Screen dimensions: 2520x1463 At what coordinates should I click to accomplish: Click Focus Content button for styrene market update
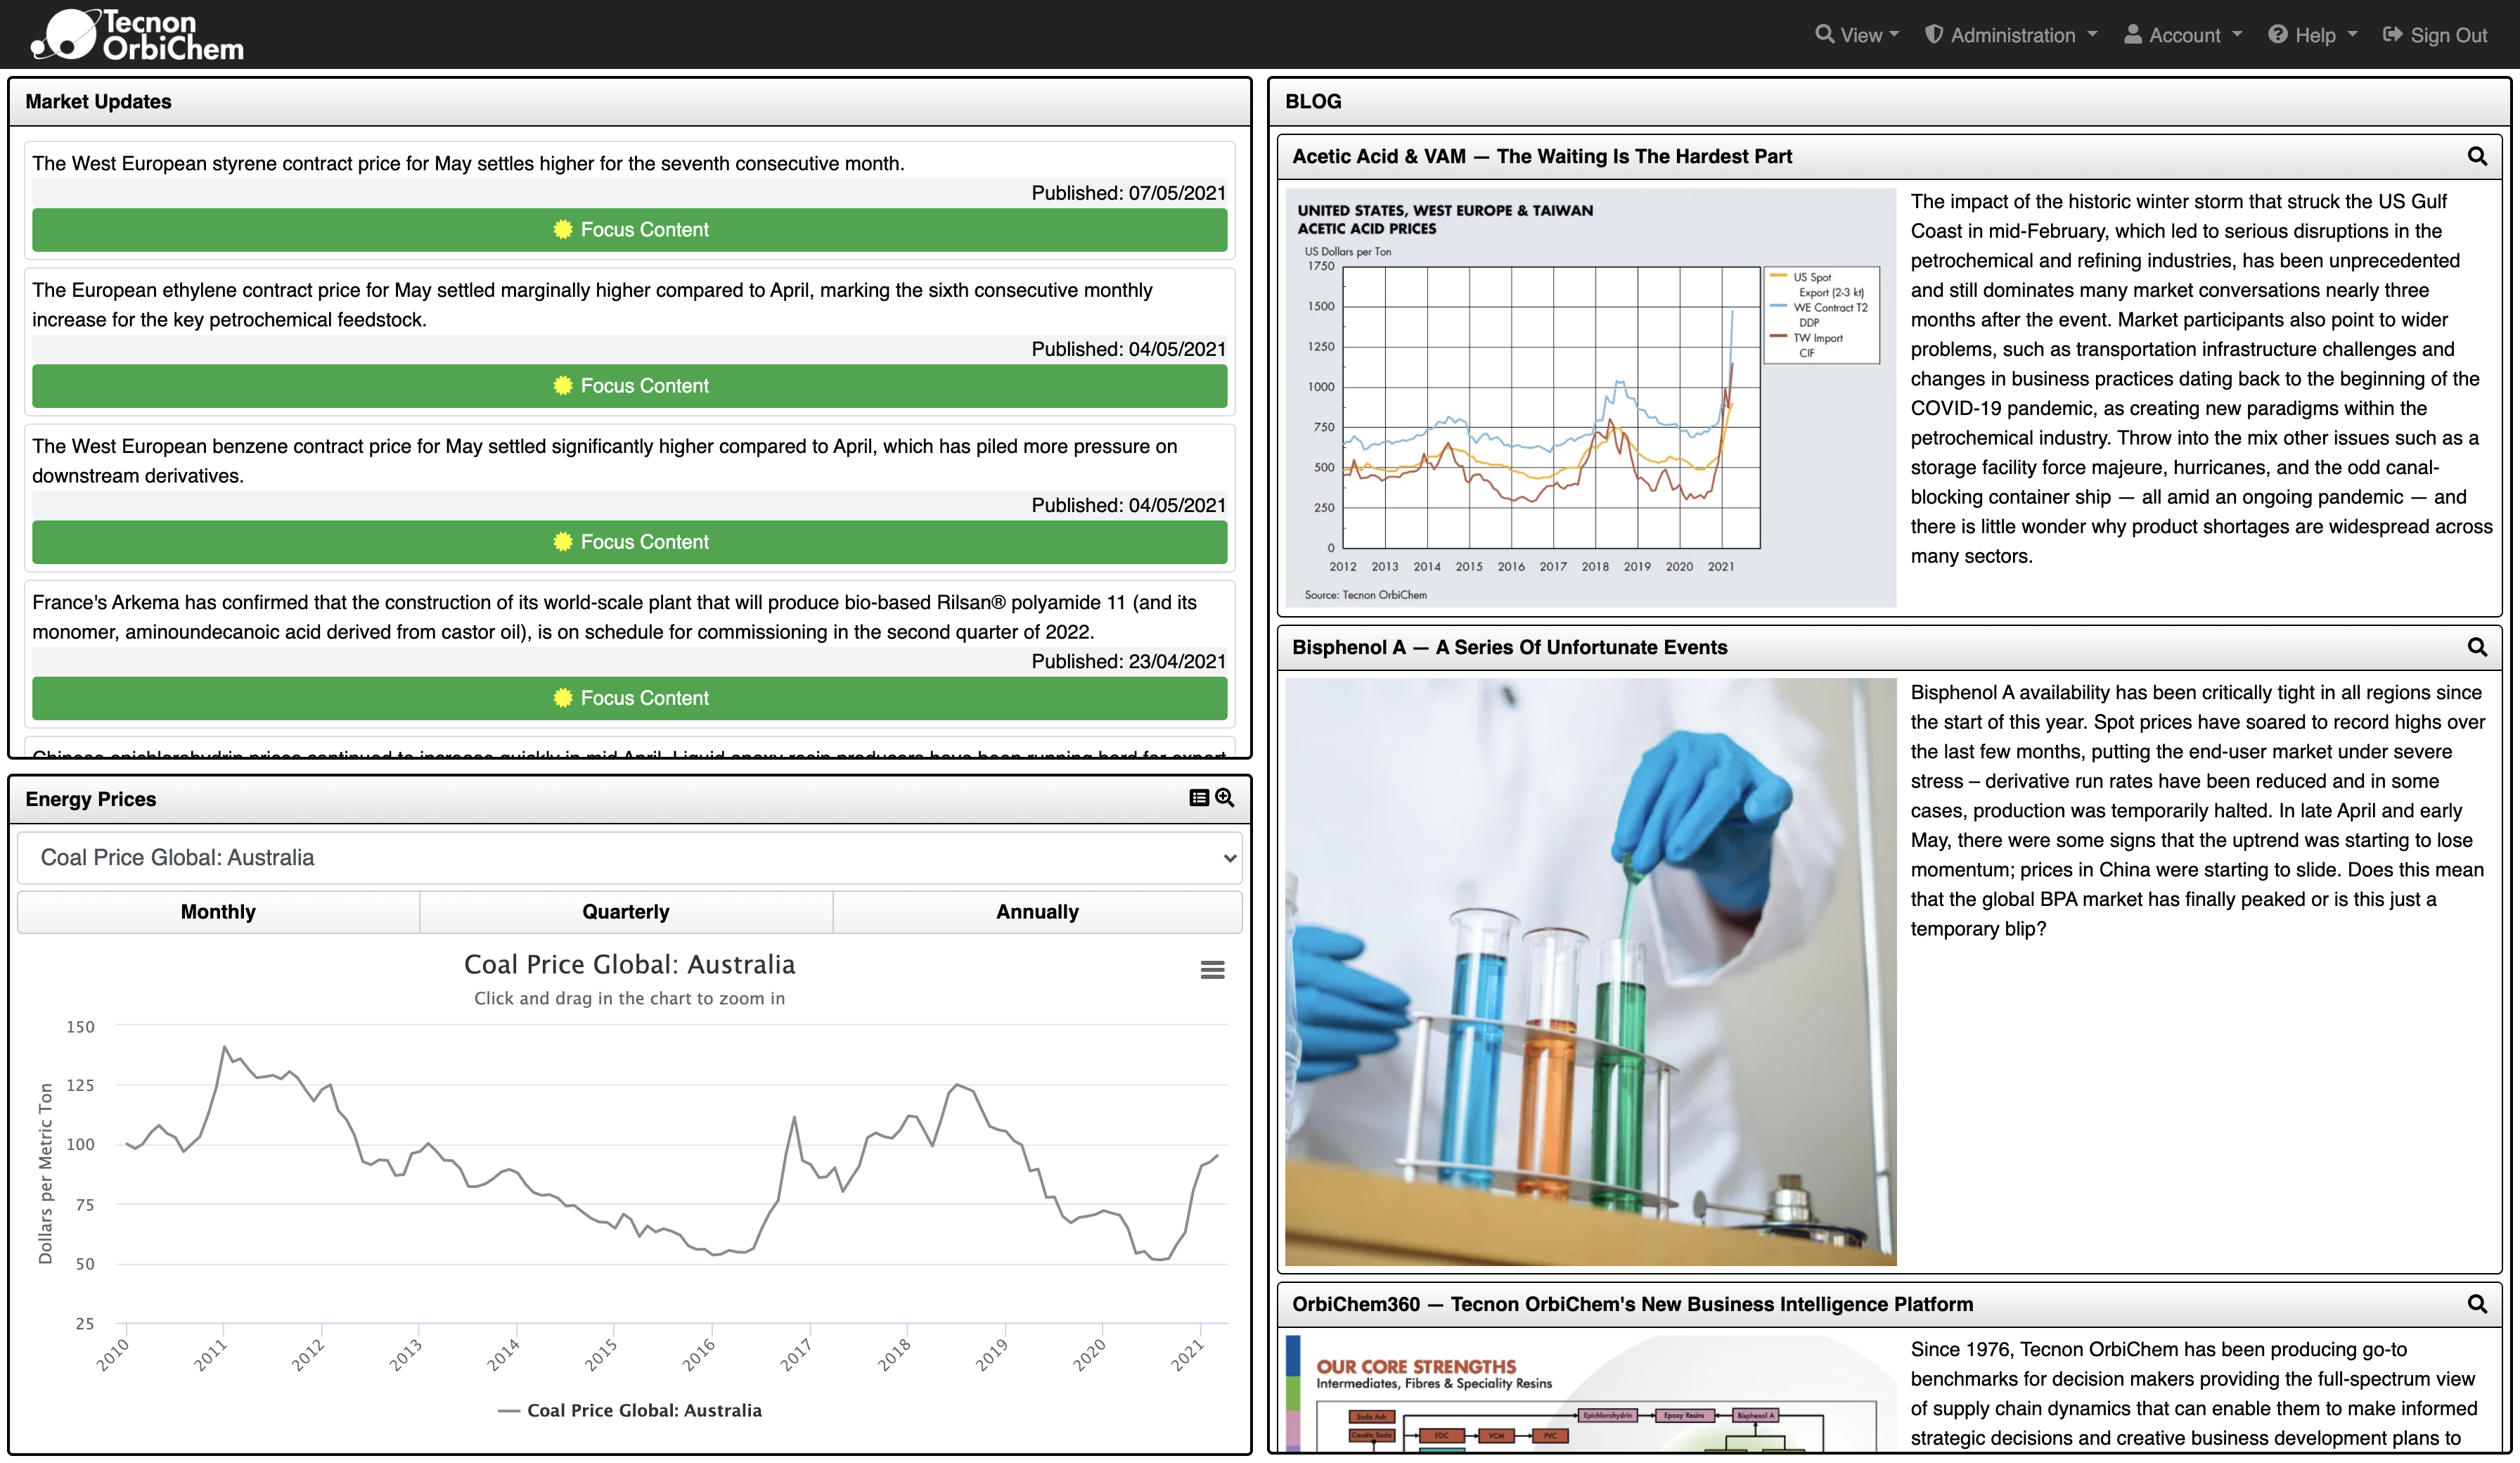click(630, 228)
